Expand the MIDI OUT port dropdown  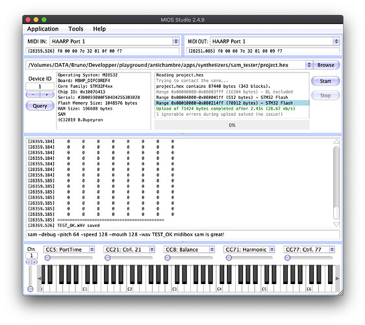(x=336, y=42)
